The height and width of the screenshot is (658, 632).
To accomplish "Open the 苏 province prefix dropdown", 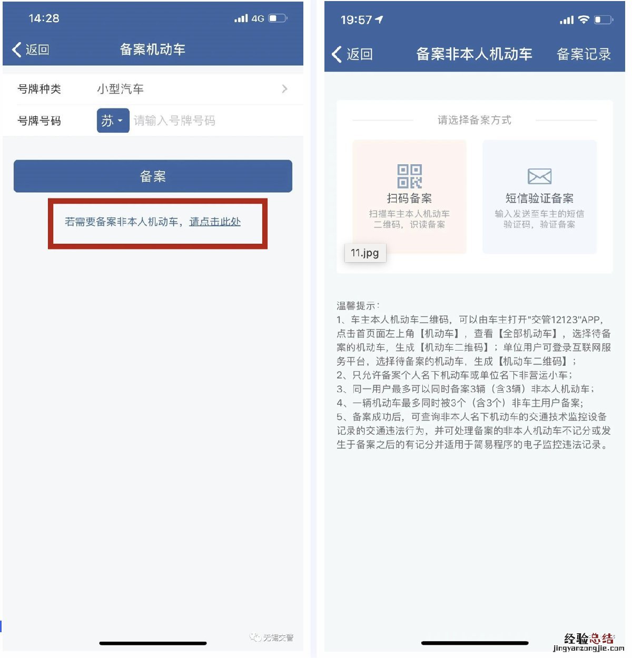I will coord(113,121).
